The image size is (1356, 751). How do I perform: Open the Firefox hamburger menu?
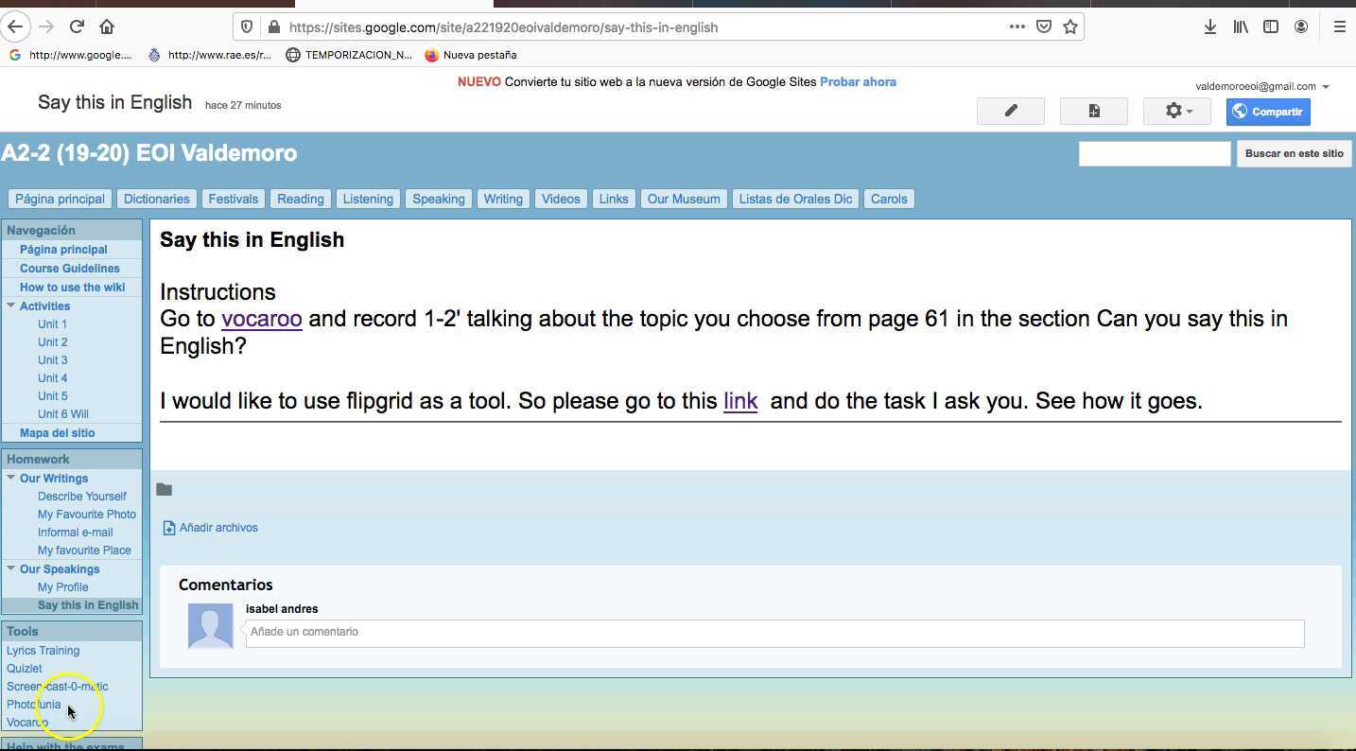pos(1340,26)
